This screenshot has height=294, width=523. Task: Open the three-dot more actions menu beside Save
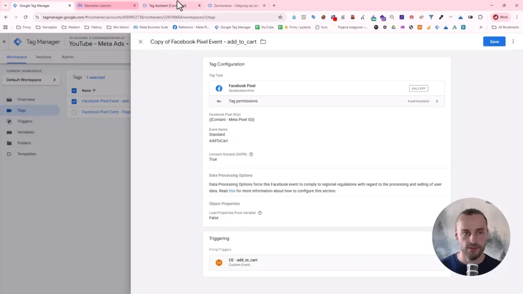(x=513, y=42)
